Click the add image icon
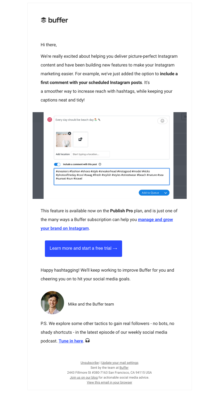Screen dimensions: 219x398 [80, 139]
